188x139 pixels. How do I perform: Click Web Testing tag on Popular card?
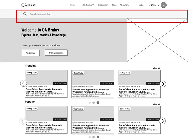click(78, 109)
